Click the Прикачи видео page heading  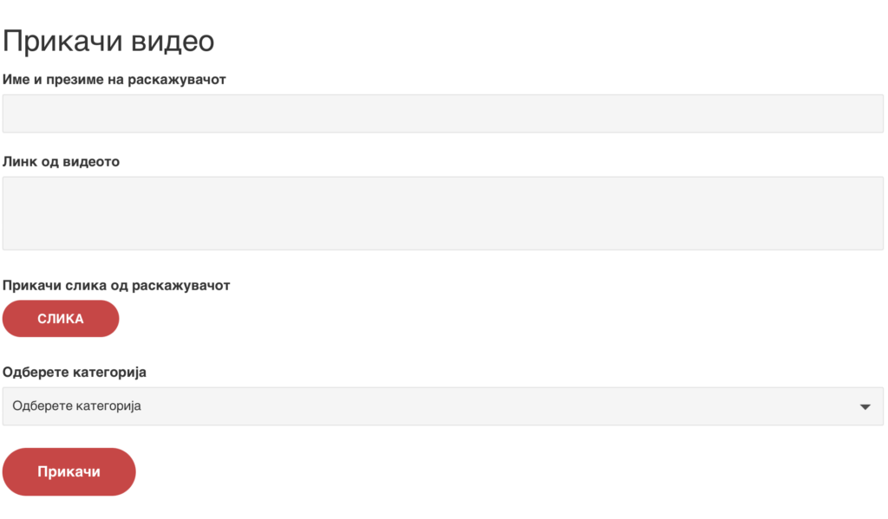tap(108, 41)
